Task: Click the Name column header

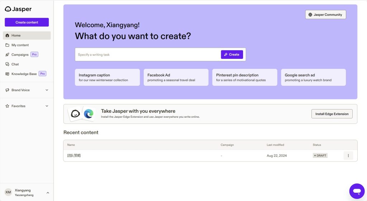Action: coord(71,145)
